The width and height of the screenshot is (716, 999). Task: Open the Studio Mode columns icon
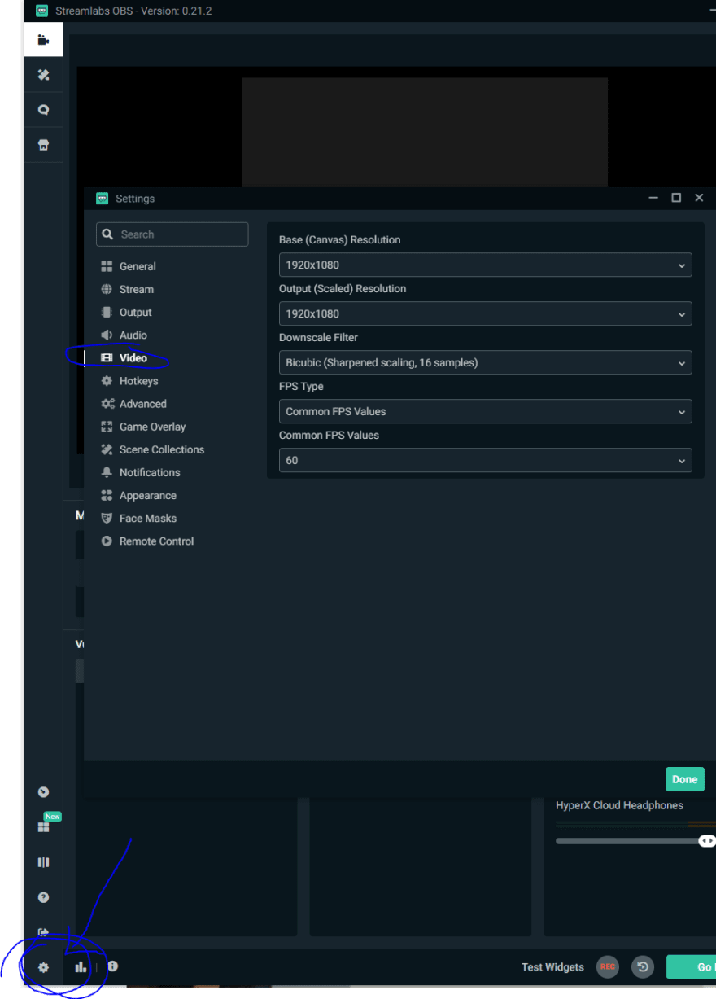[x=44, y=862]
